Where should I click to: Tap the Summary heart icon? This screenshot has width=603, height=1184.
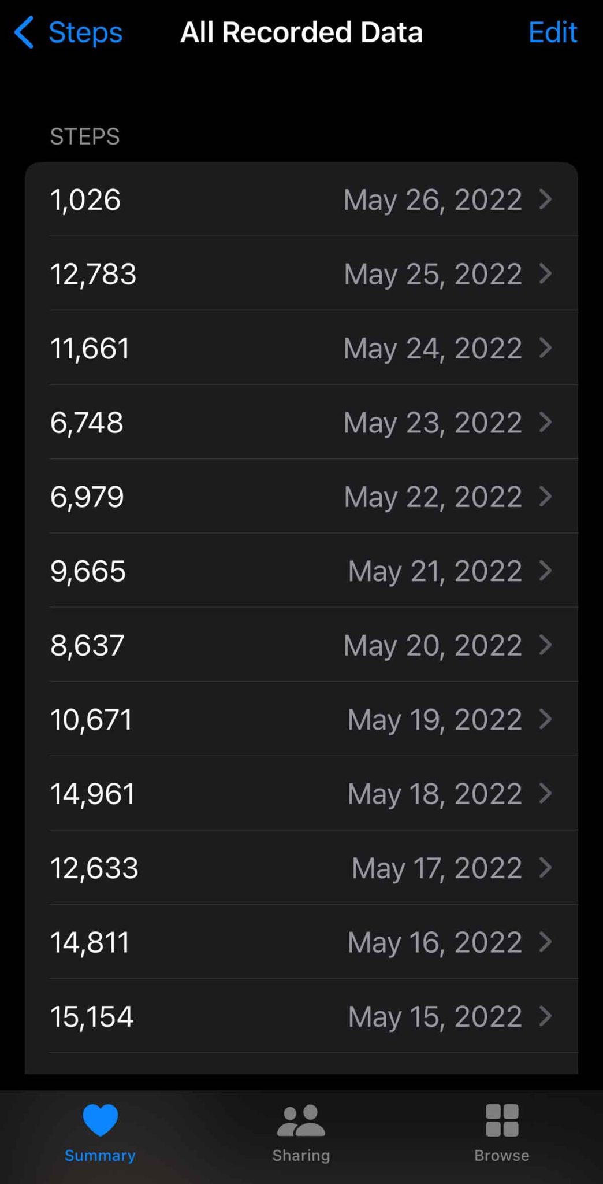pyautogui.click(x=100, y=1119)
